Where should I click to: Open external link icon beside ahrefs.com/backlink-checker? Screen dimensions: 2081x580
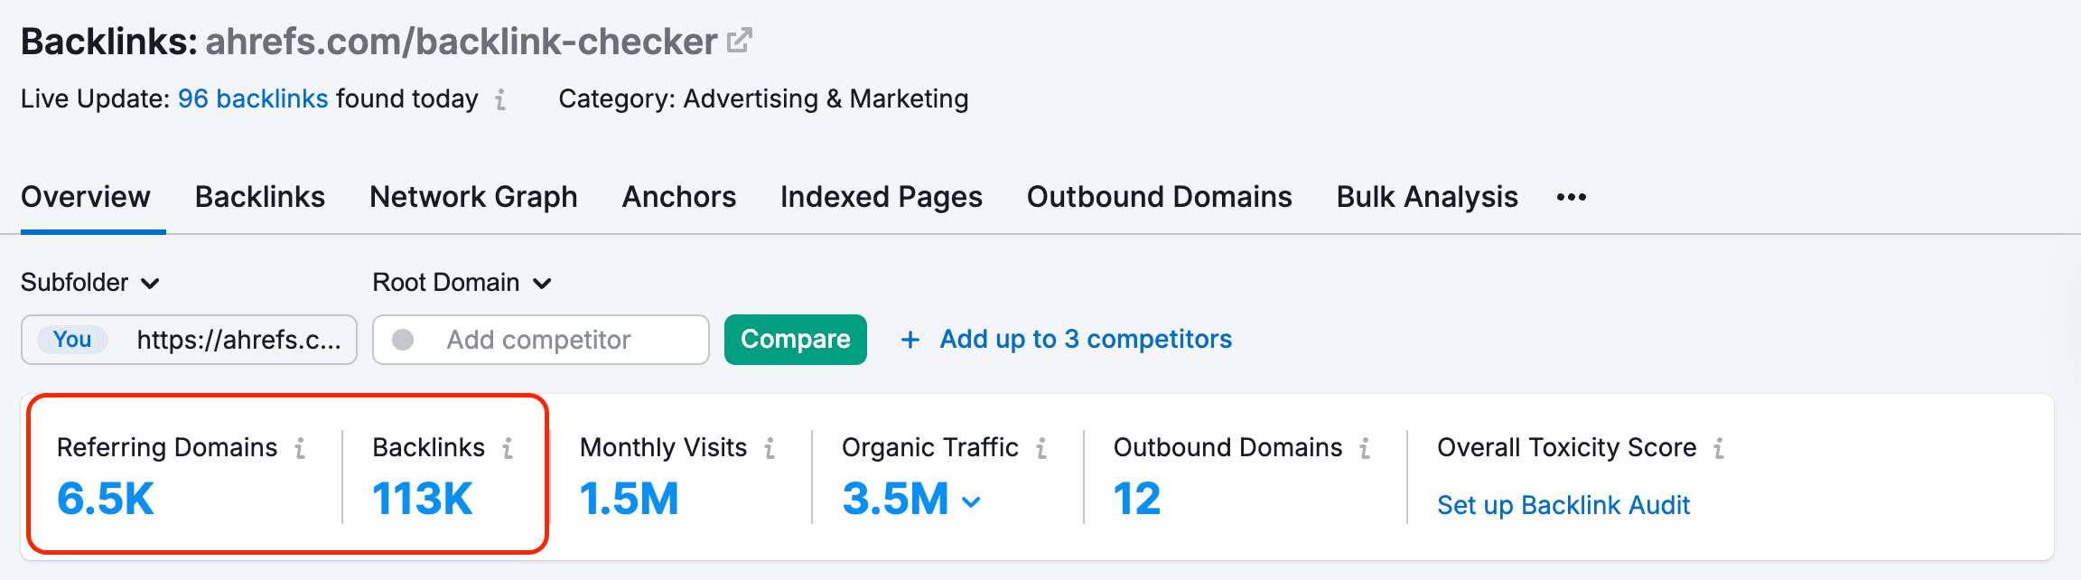coord(740,41)
